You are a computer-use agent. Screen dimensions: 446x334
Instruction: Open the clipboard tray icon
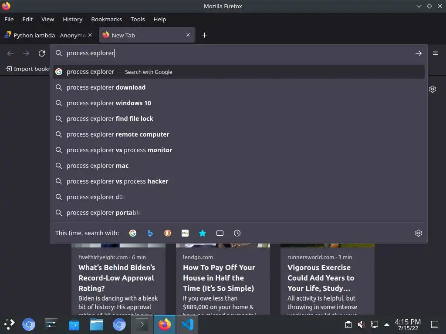(348, 324)
